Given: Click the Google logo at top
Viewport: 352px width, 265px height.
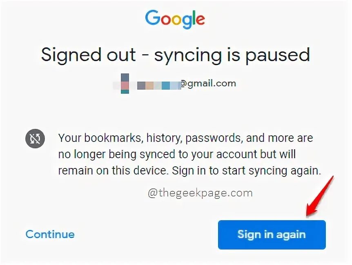Looking at the screenshot, I should pyautogui.click(x=175, y=19).
